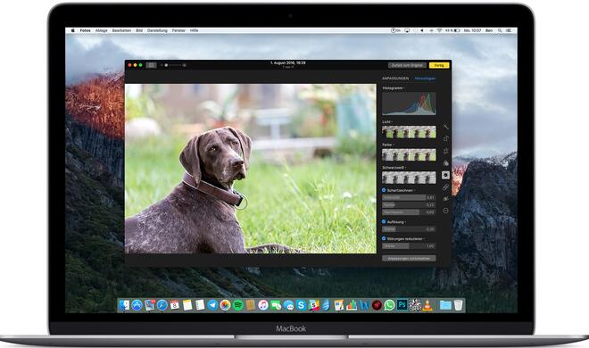Expand the Farbe section options
Viewport: 589px width, 348px height.
coord(394,145)
